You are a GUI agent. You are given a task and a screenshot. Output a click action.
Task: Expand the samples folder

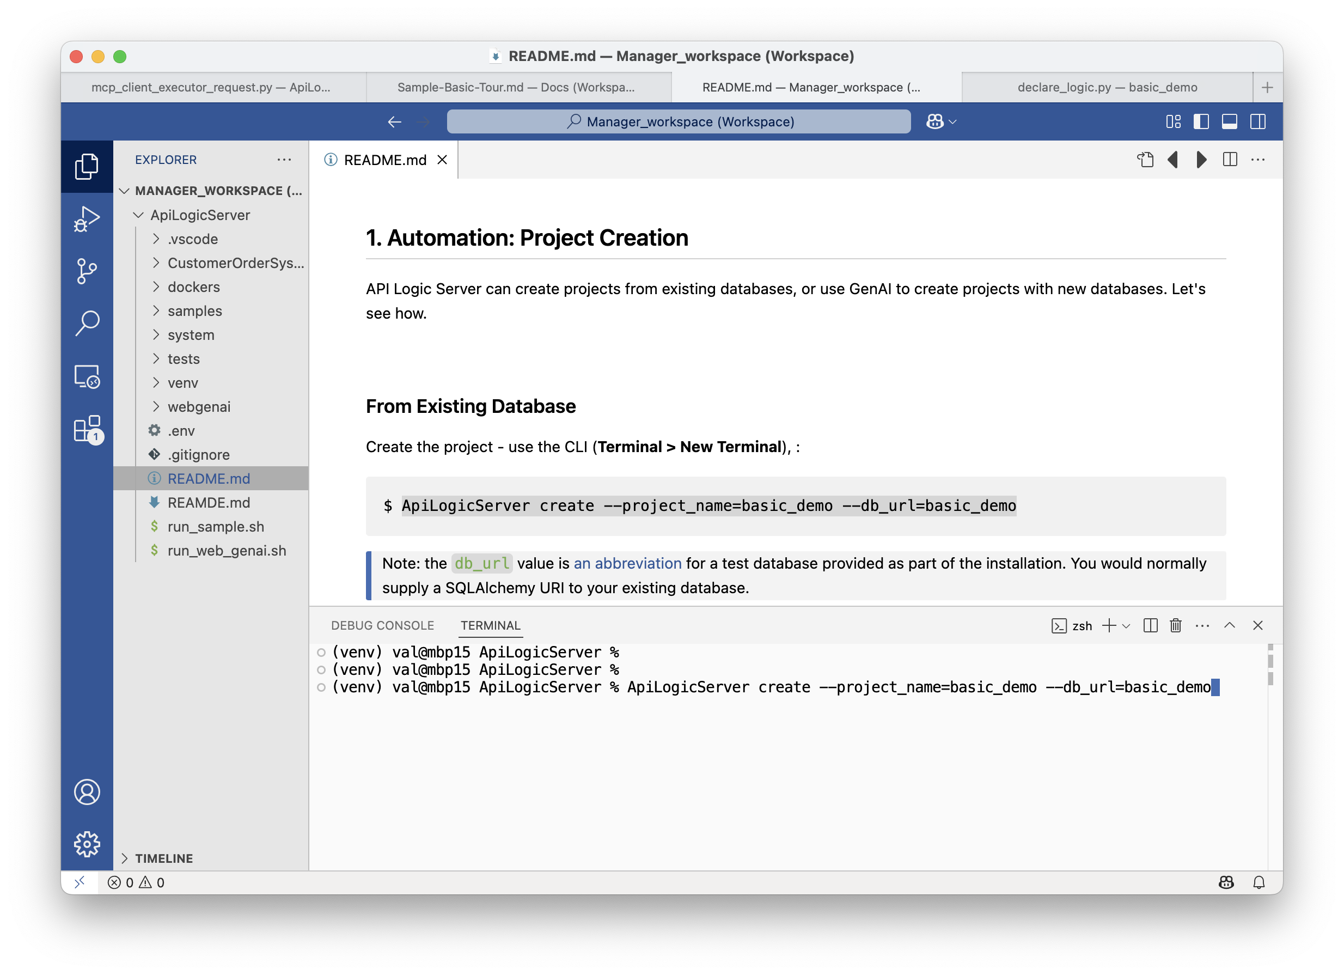pyautogui.click(x=211, y=310)
